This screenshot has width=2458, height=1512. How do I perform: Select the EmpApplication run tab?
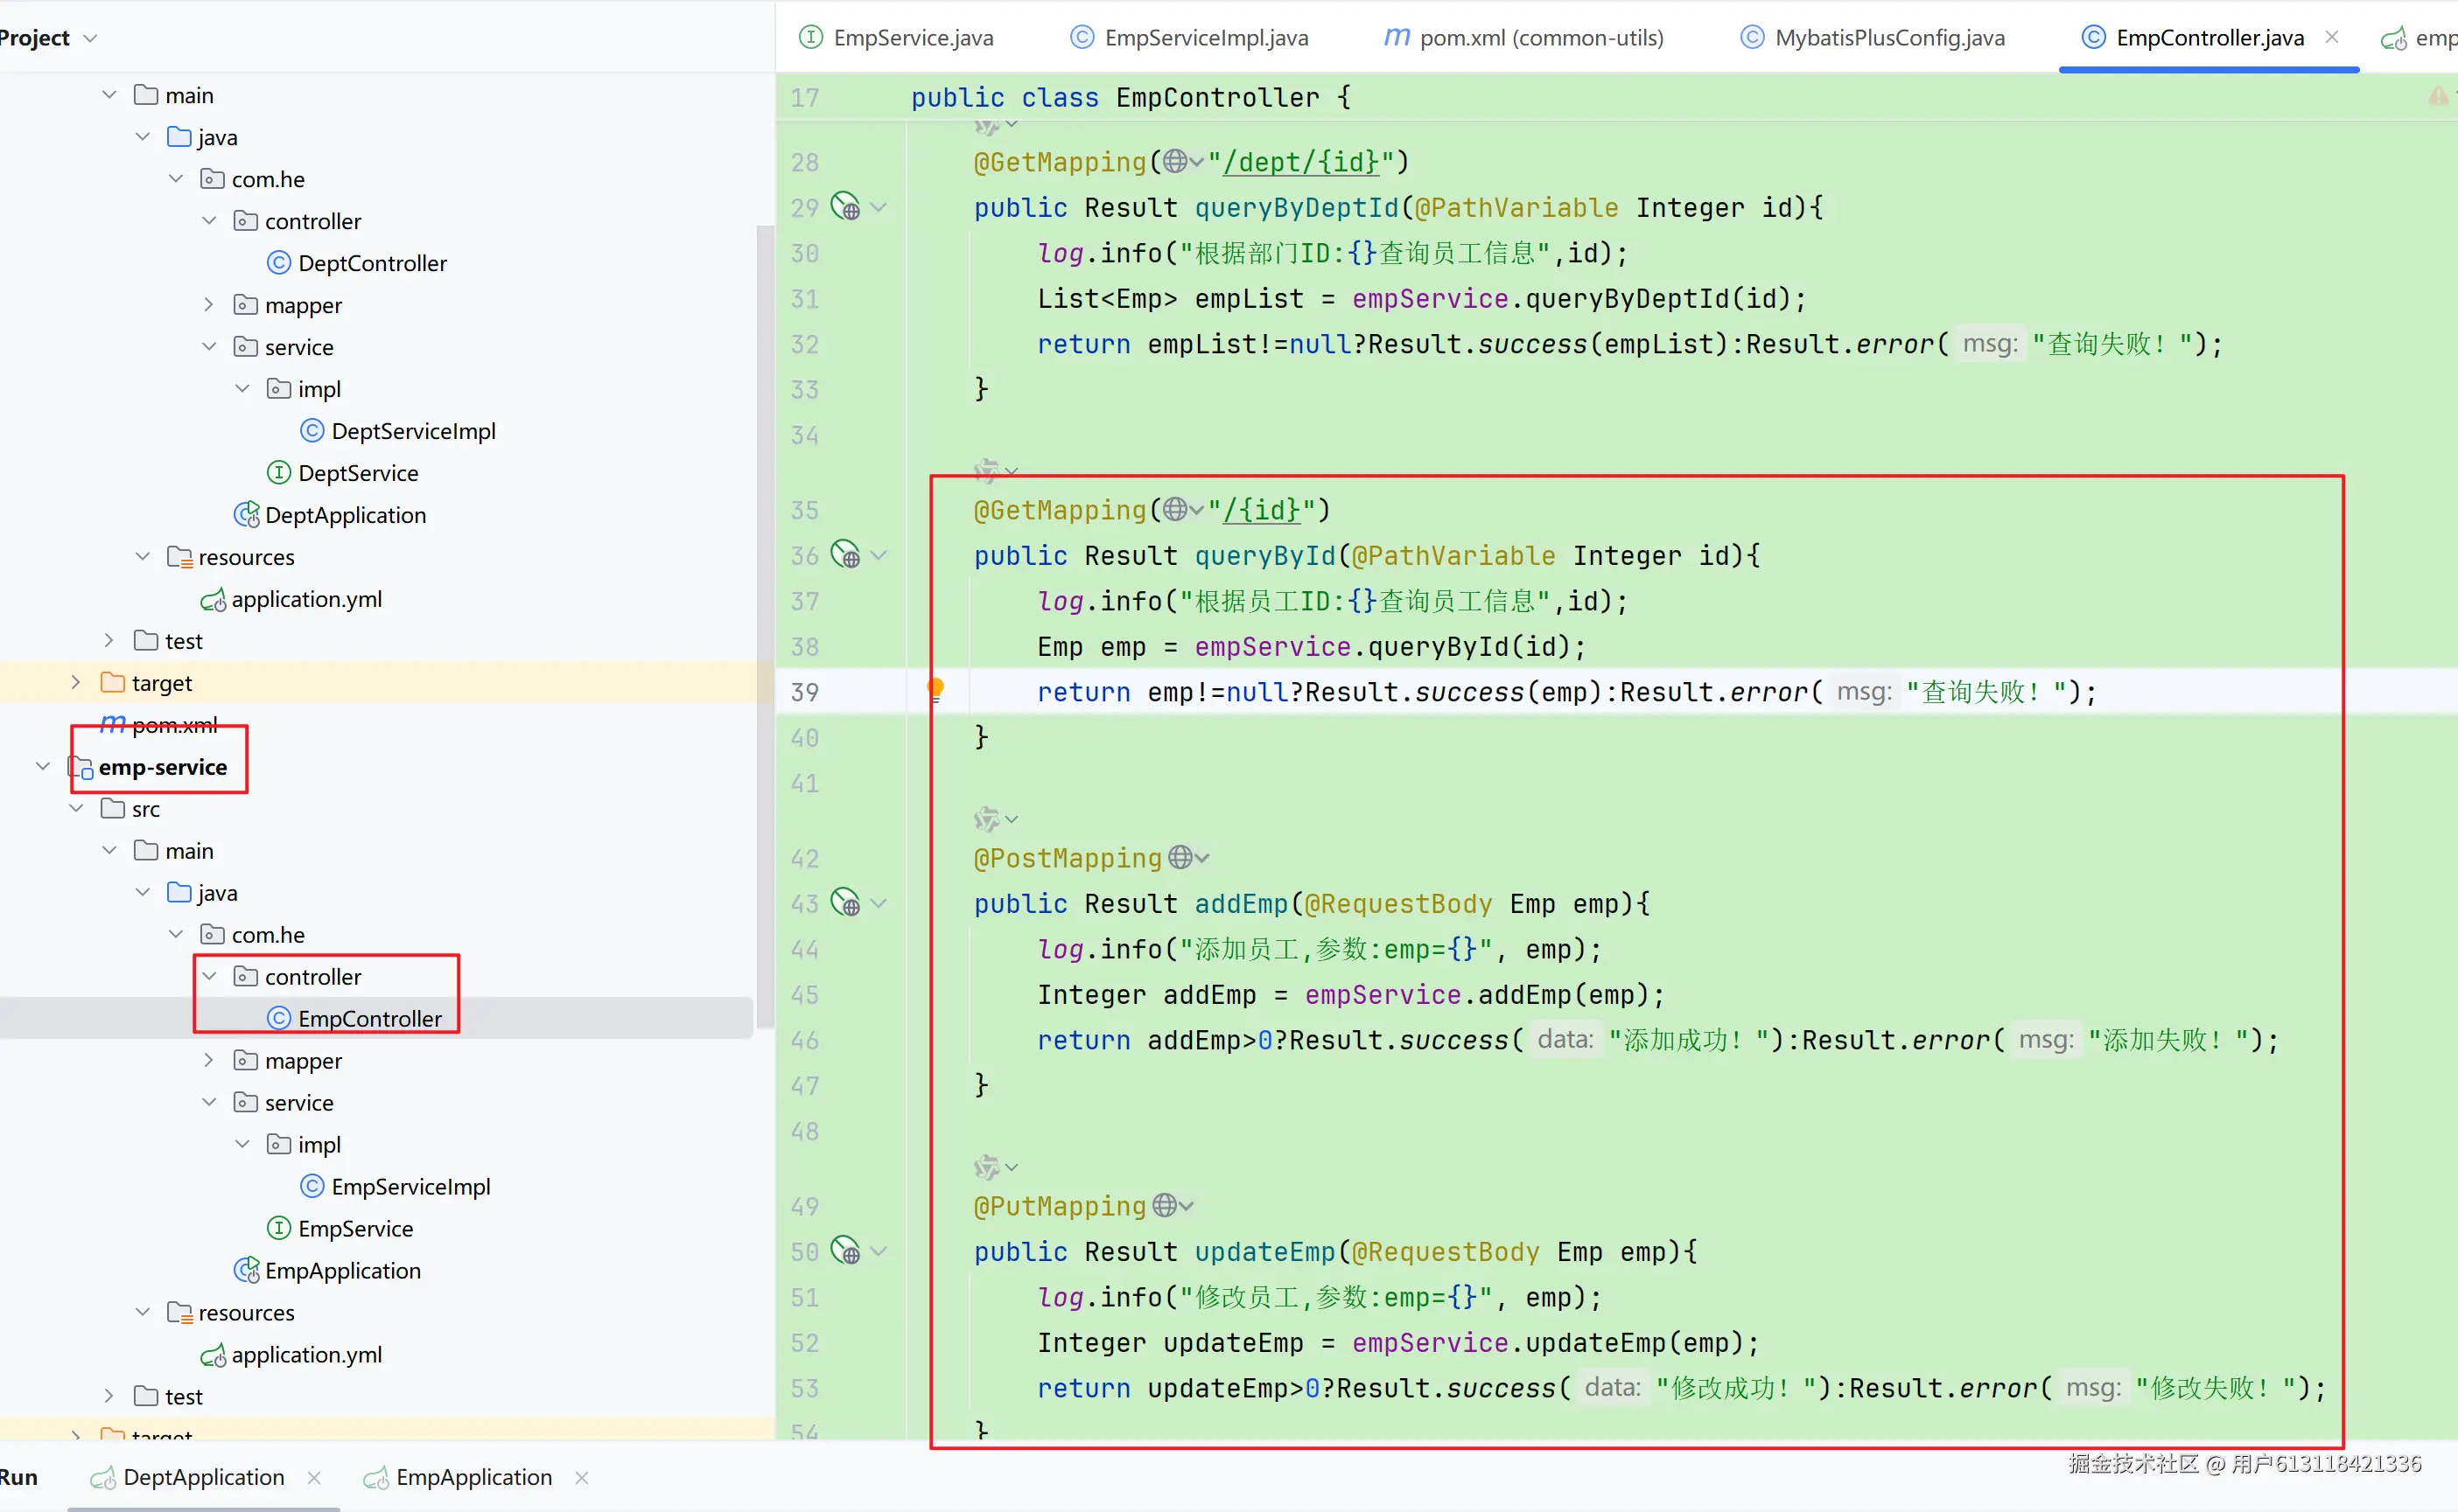tap(473, 1477)
